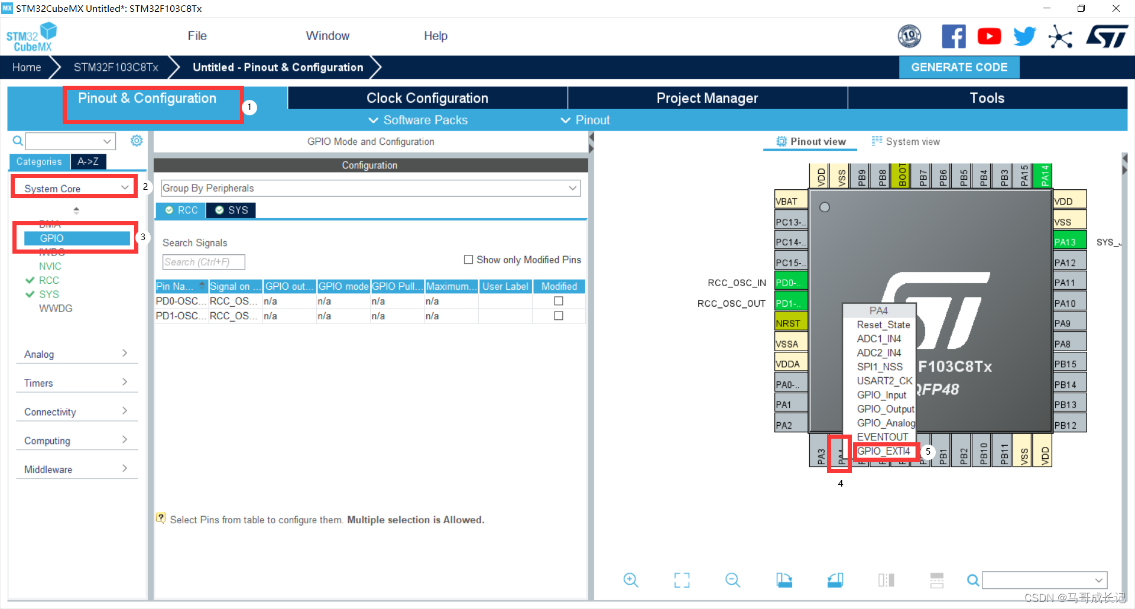Screen dimensions: 1135x609
Task: Open the Pinout dropdown menu
Action: pos(585,120)
